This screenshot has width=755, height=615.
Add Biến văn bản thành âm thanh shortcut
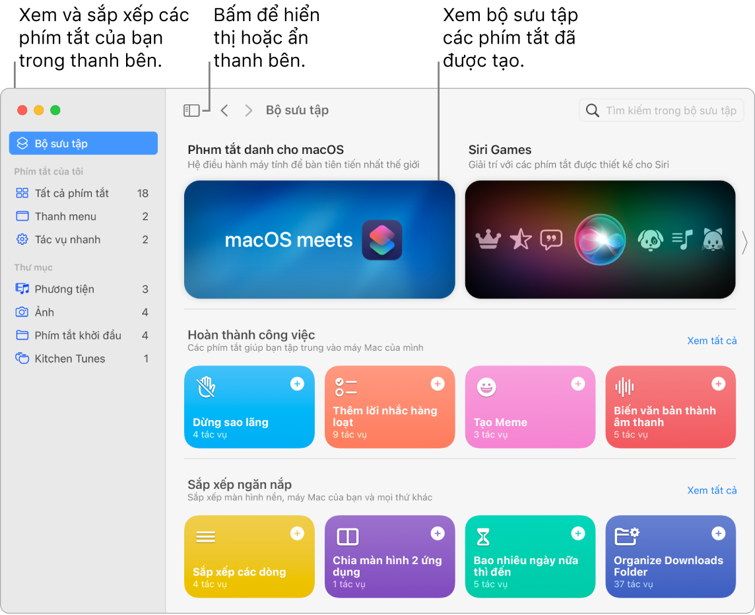point(719,384)
